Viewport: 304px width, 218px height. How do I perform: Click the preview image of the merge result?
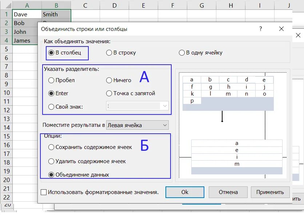(233, 125)
